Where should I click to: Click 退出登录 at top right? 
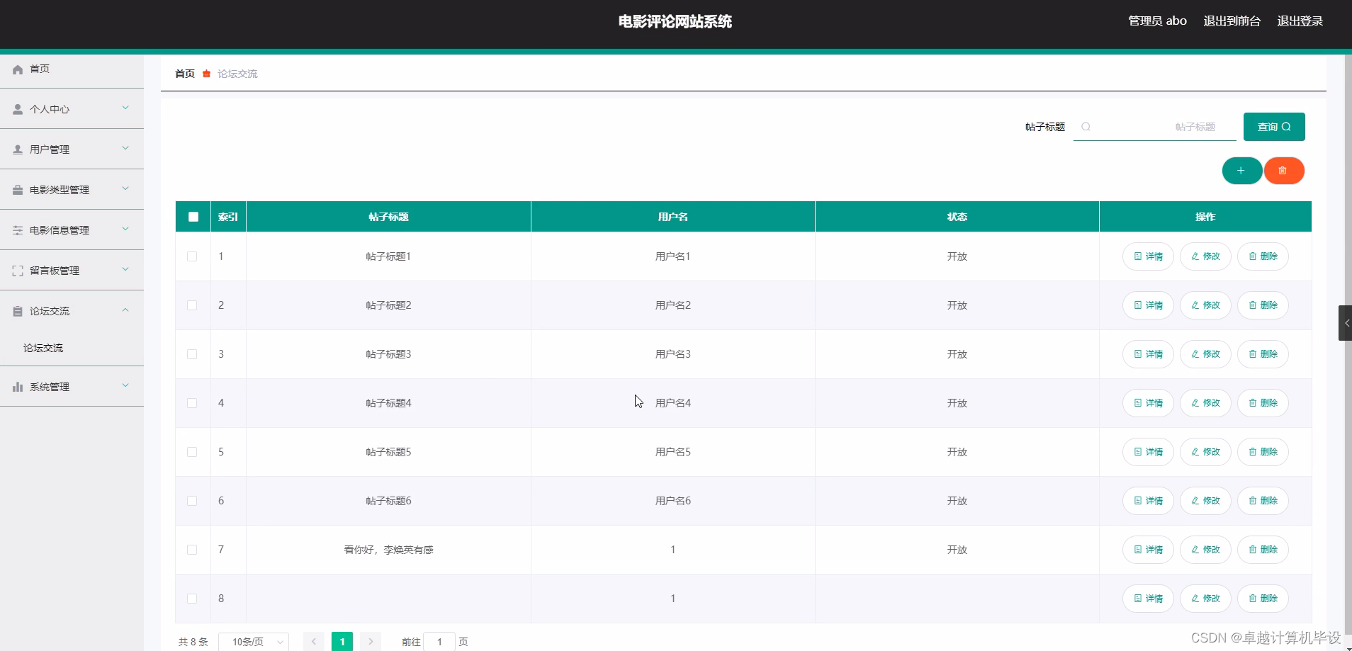pos(1300,21)
